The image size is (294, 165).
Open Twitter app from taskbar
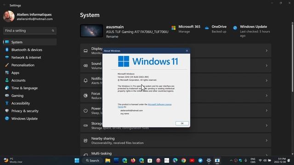point(200,160)
